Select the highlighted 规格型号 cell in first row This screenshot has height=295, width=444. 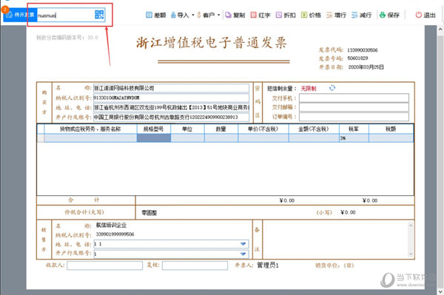(154, 138)
